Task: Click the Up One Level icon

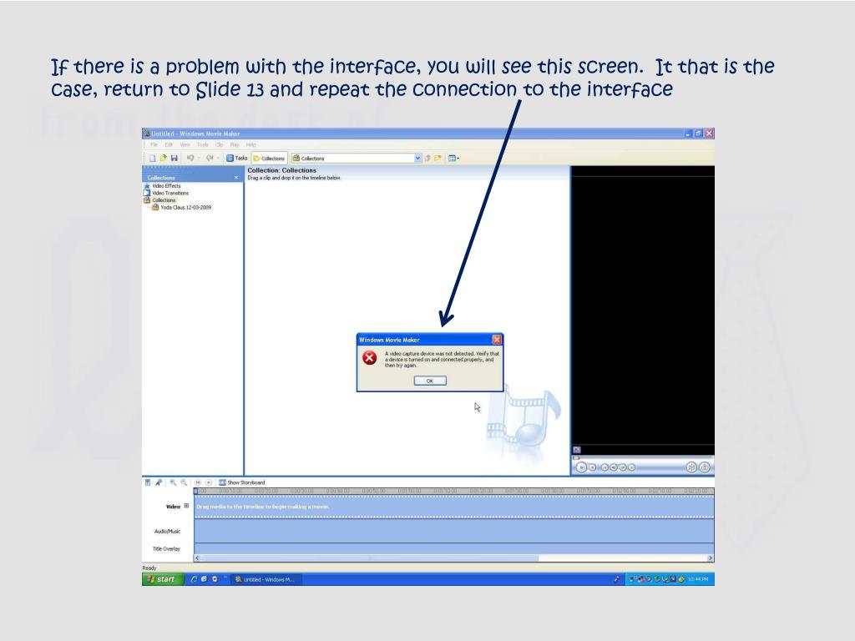Action: tap(427, 158)
